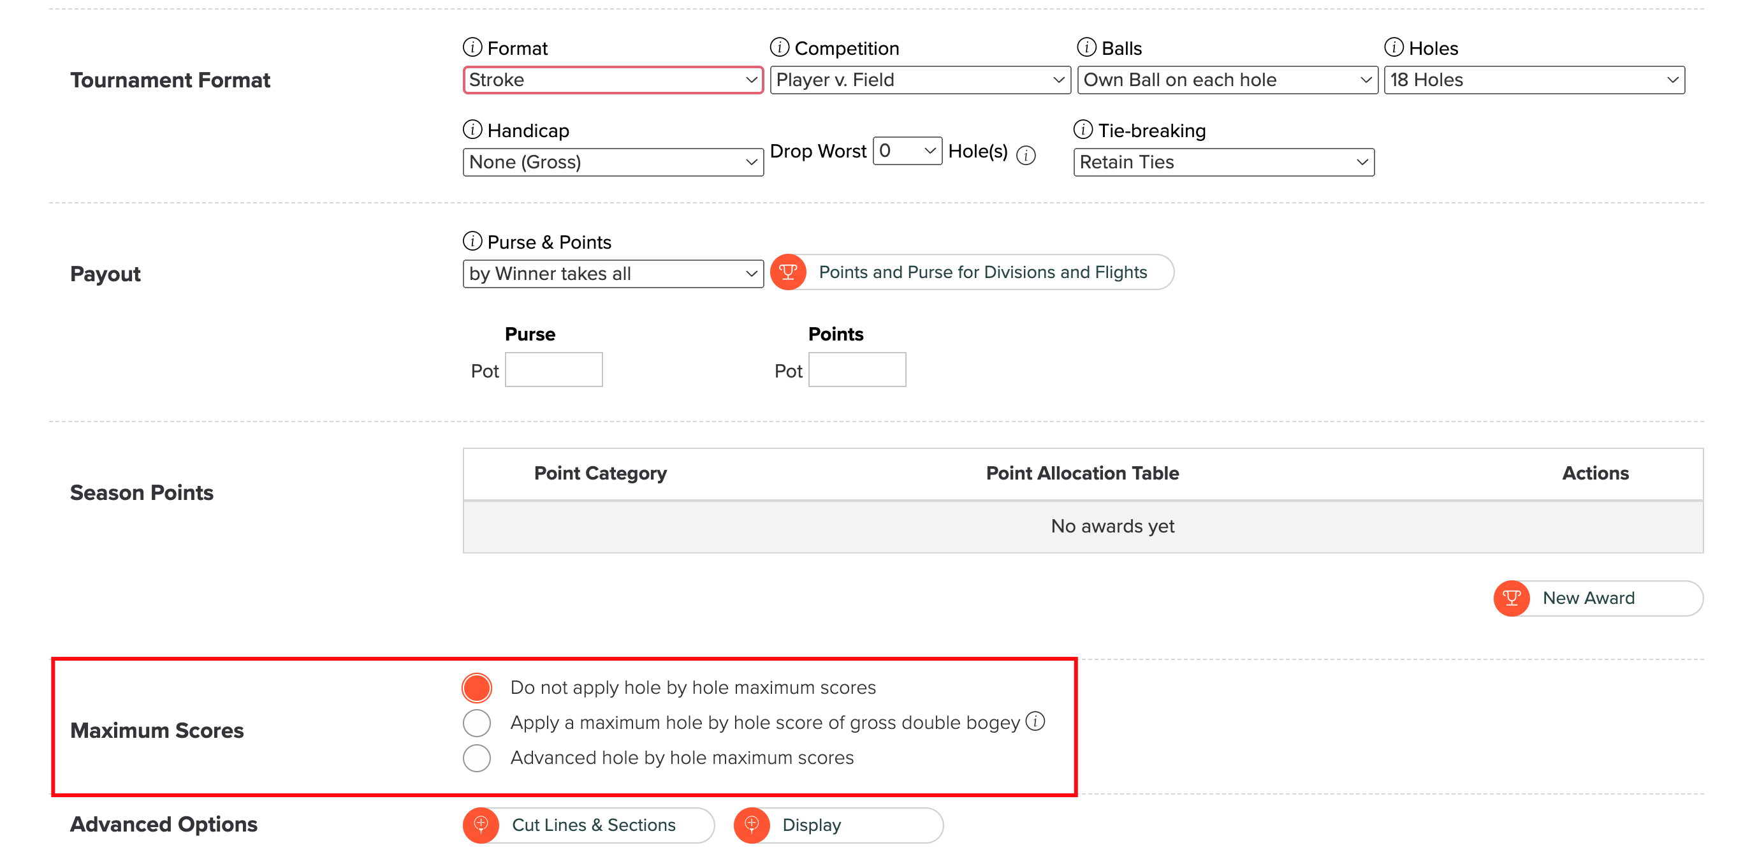Click the Point Allocation Table column header
The image size is (1743, 866).
(x=1082, y=473)
